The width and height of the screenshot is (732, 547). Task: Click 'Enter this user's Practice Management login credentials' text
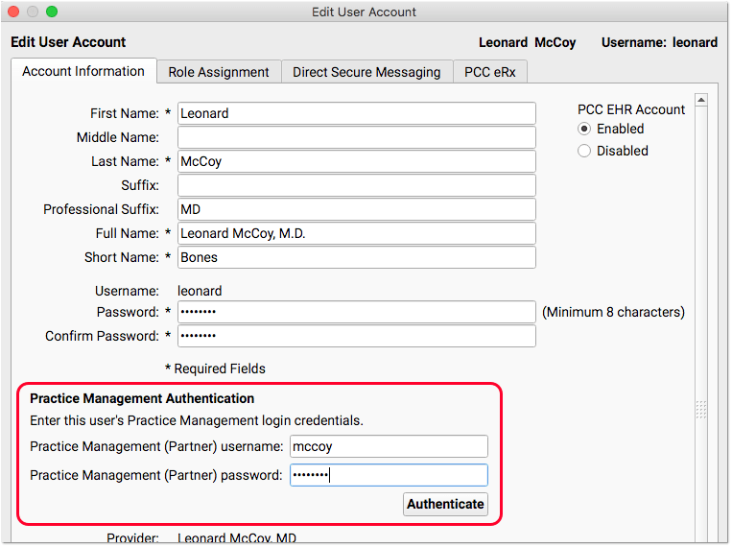click(x=197, y=420)
